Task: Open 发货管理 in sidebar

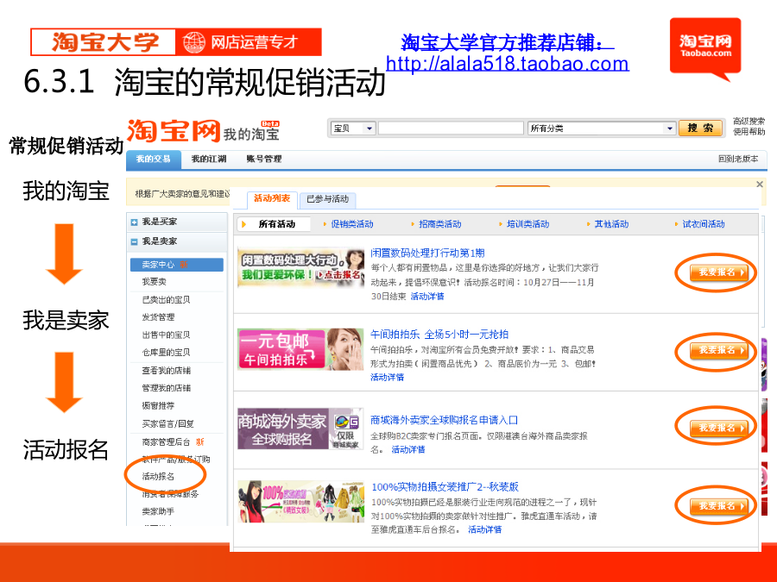Action: [x=158, y=317]
